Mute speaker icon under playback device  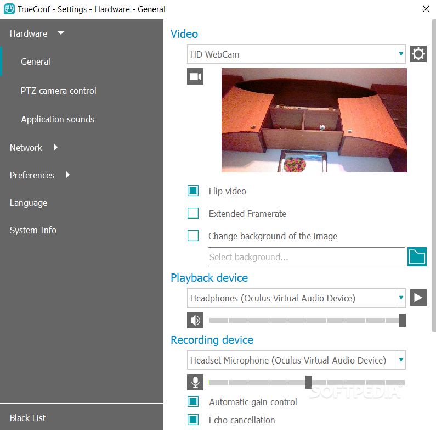tap(195, 320)
